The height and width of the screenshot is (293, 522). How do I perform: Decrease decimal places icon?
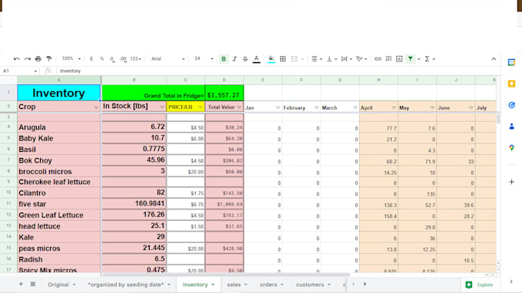[112, 59]
